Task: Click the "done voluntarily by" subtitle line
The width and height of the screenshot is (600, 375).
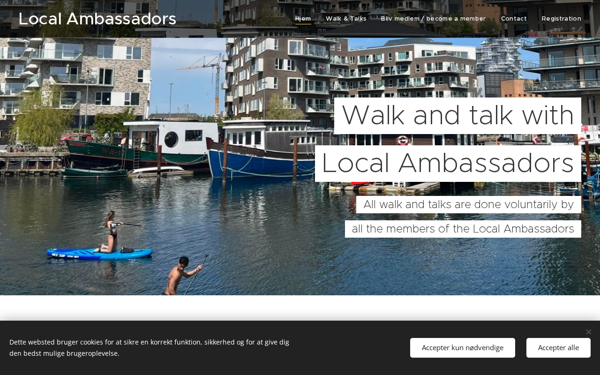Action: coord(469,204)
